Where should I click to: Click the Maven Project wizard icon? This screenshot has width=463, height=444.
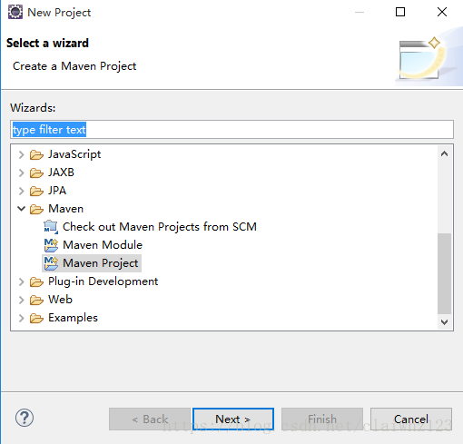(x=51, y=263)
